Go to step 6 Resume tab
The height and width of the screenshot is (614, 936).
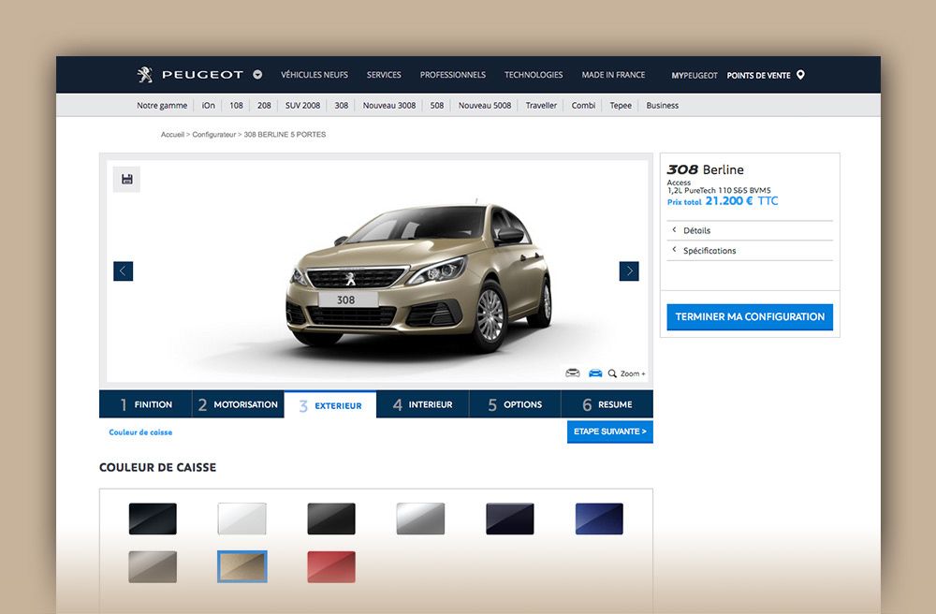[607, 404]
